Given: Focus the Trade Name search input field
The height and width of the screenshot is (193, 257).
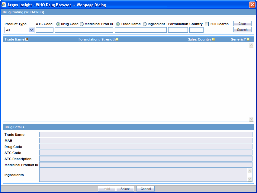Looking at the screenshot, I should (141, 30).
